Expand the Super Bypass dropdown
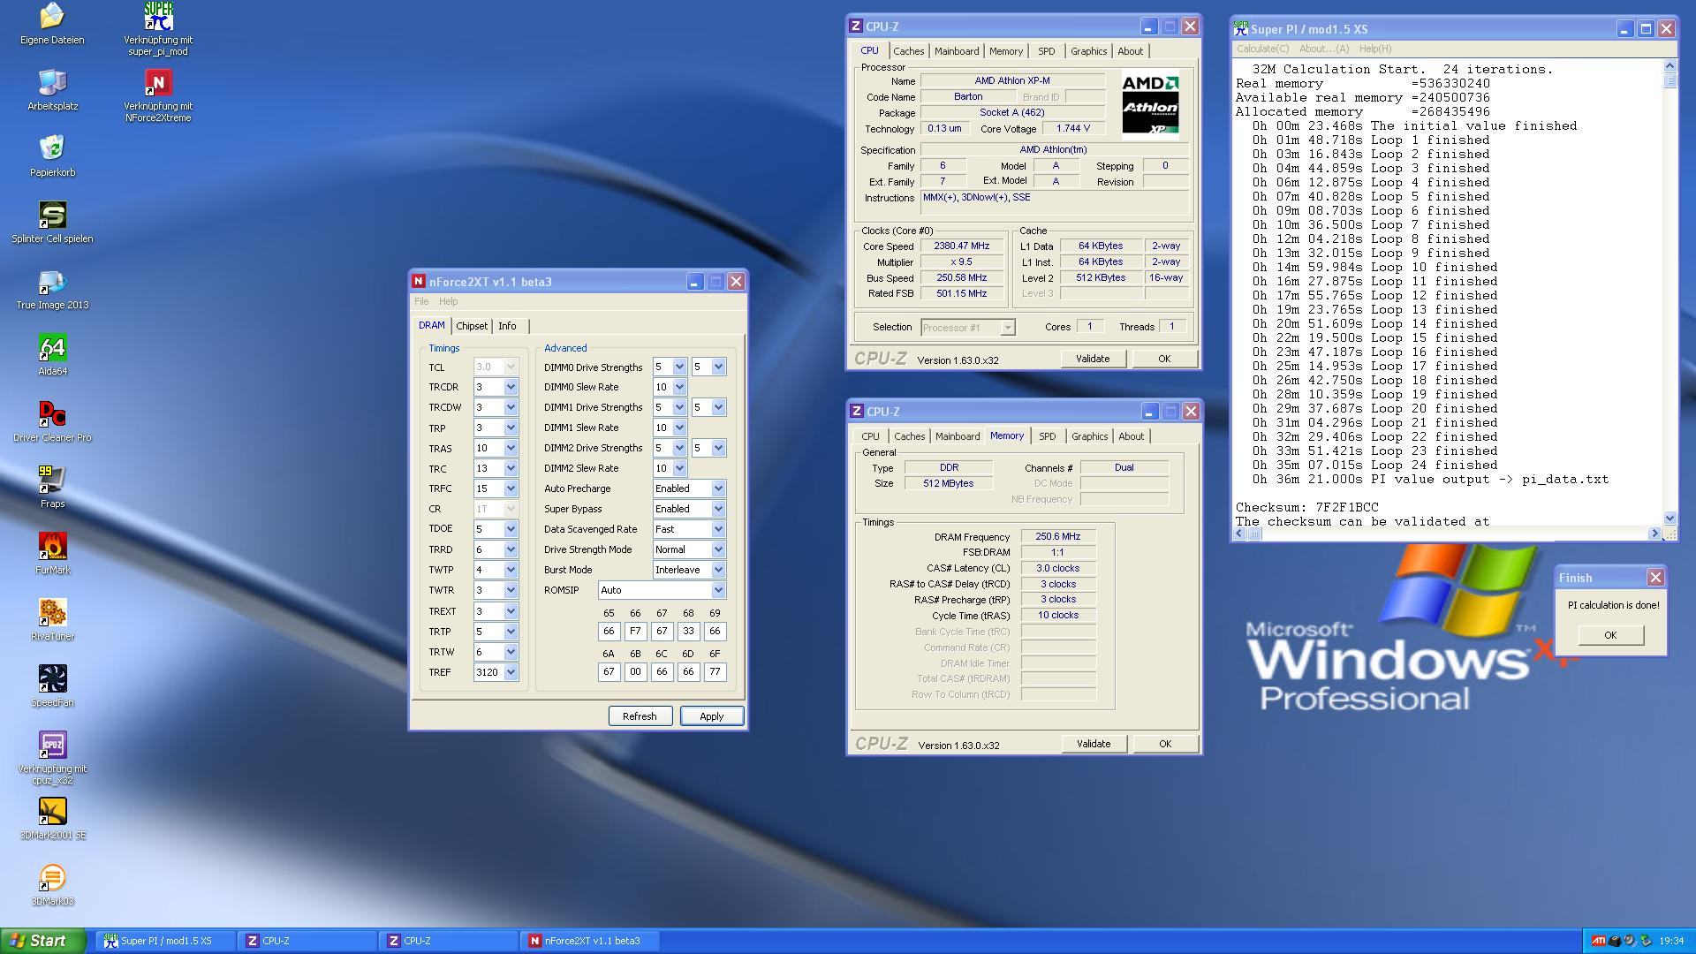Viewport: 1696px width, 954px height. click(x=718, y=509)
